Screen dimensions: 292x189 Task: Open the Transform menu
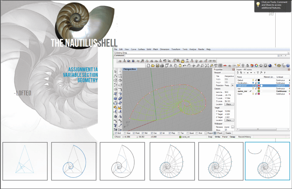[x=176, y=49]
